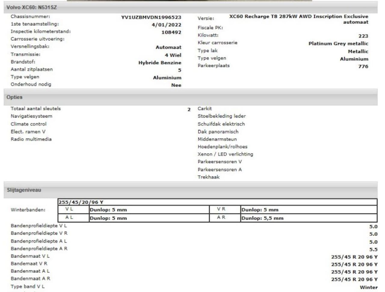385x292 pixels.
Task: Click the Type band V L Winter value
Action: pos(368,287)
